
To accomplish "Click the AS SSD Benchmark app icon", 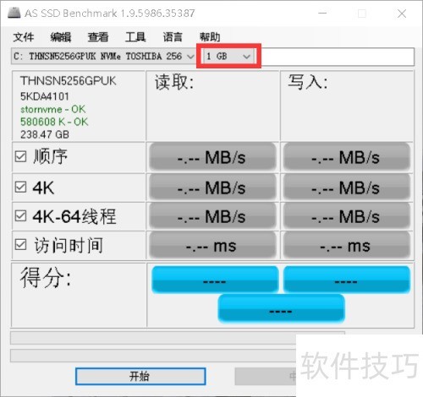I will tap(14, 13).
